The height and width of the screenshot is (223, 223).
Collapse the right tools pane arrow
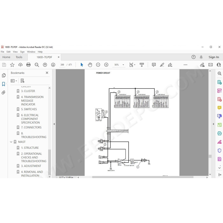coord(213,124)
